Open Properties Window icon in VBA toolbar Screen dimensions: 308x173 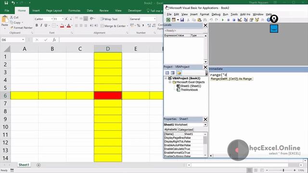click(251, 20)
